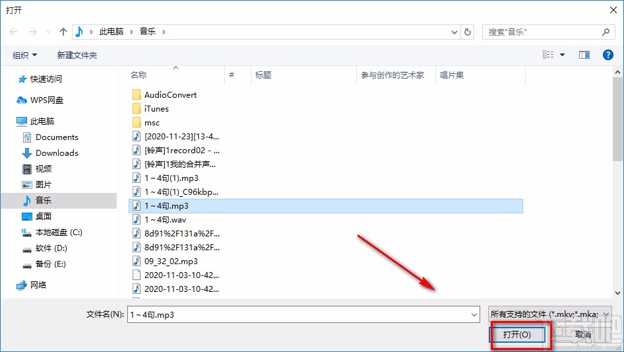The image size is (624, 352).
Task: Select file [2020-11-23][13-4...
Action: 181,137
